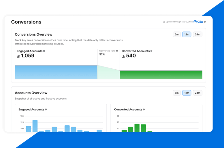Click the Converted Rate info icon
224x148 pixels.
117,51
